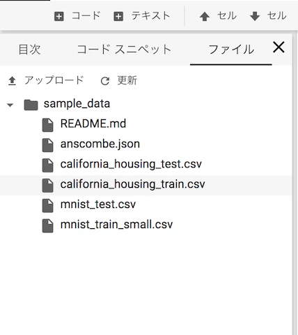The height and width of the screenshot is (335, 298).
Task: Click the mnist_train_small.csv file icon
Action: point(48,226)
